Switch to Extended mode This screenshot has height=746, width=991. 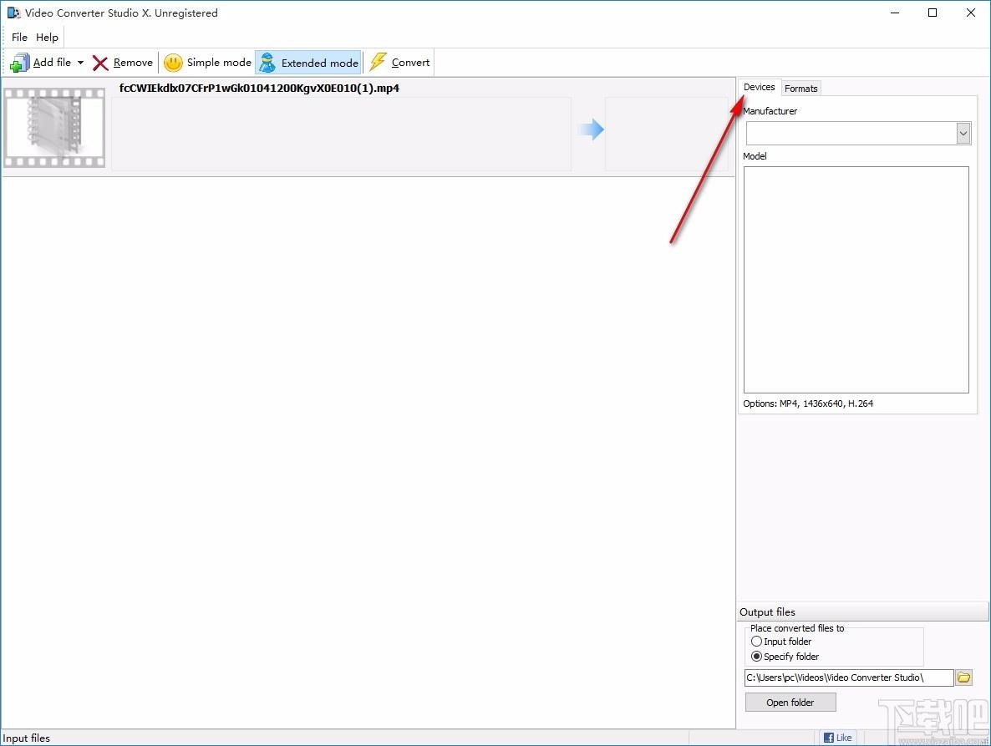click(x=308, y=63)
